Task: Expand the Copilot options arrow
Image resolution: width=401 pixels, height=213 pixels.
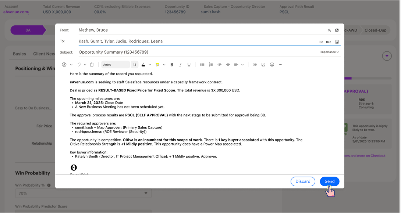Action: (x=71, y=65)
